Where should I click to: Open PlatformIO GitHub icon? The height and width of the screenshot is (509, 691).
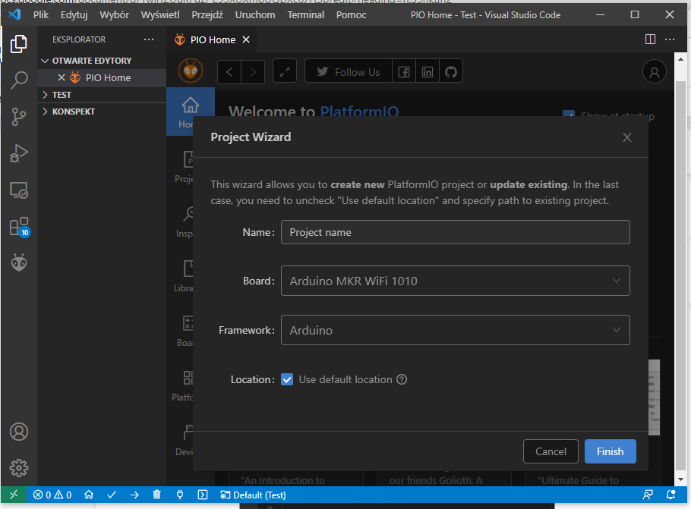(451, 72)
